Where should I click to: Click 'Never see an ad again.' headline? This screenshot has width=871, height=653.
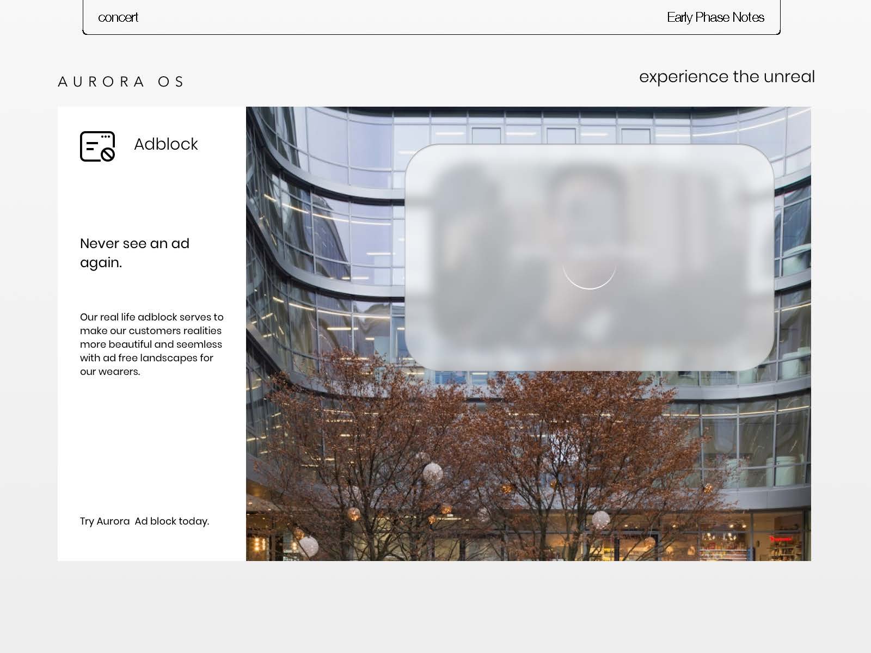point(134,253)
